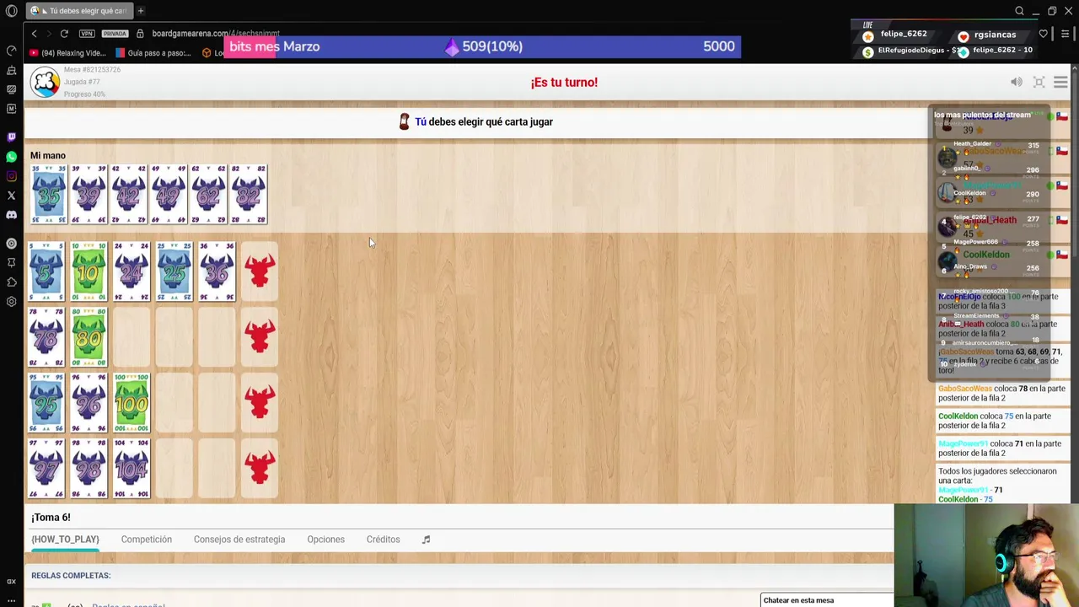The width and height of the screenshot is (1079, 607).
Task: Open X (Twitter) in the sidebar
Action: tap(11, 196)
